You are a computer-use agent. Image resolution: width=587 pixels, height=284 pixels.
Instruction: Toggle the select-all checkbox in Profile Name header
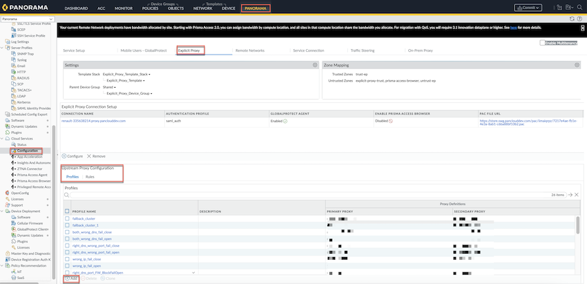point(67,211)
